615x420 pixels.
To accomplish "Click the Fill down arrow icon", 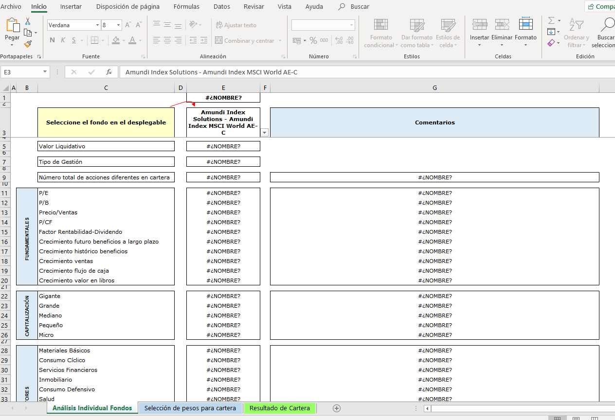I will [x=551, y=32].
